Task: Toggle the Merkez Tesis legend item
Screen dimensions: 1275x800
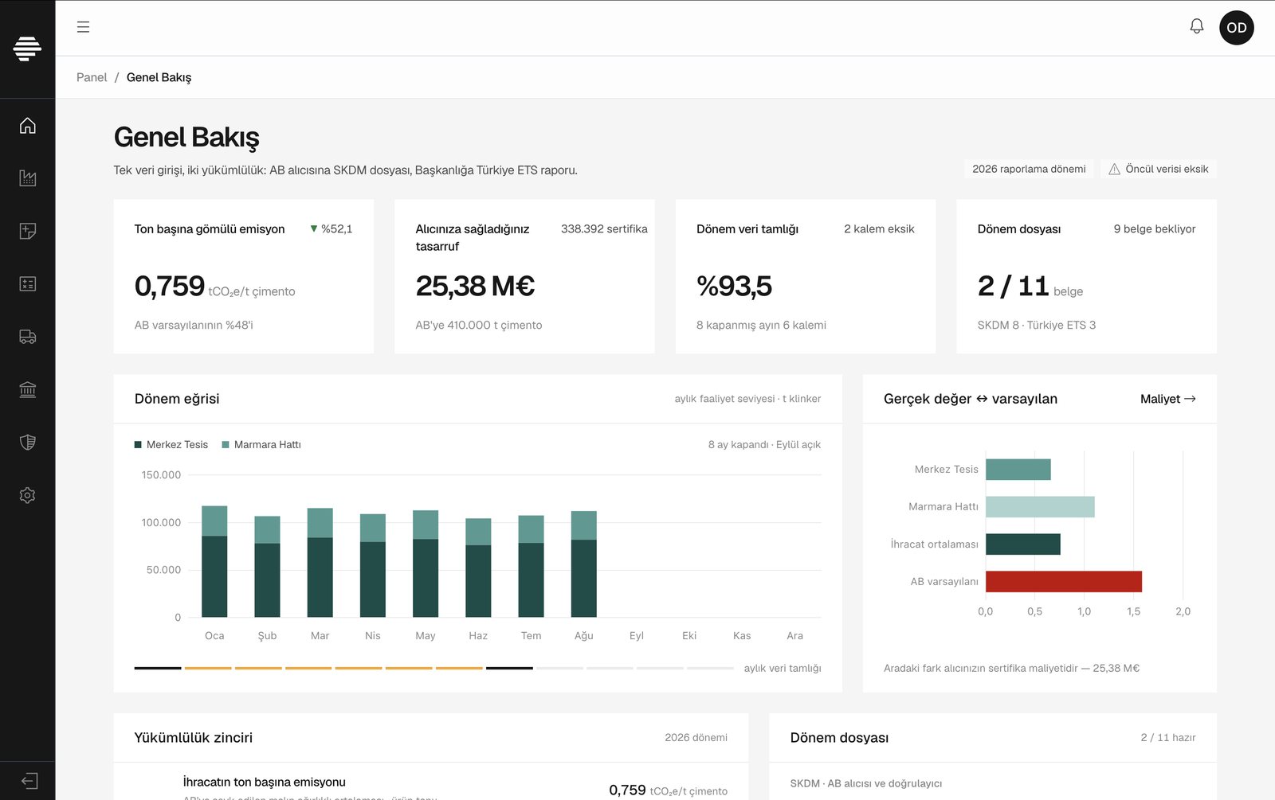Action: click(171, 445)
